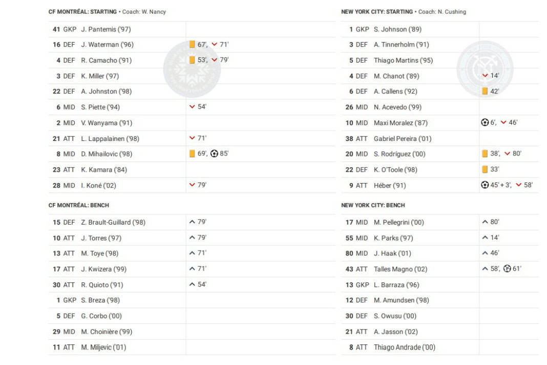Click M. Chanot's substituted-off arrow
Screen dimensions: 547x365
(x=485, y=76)
